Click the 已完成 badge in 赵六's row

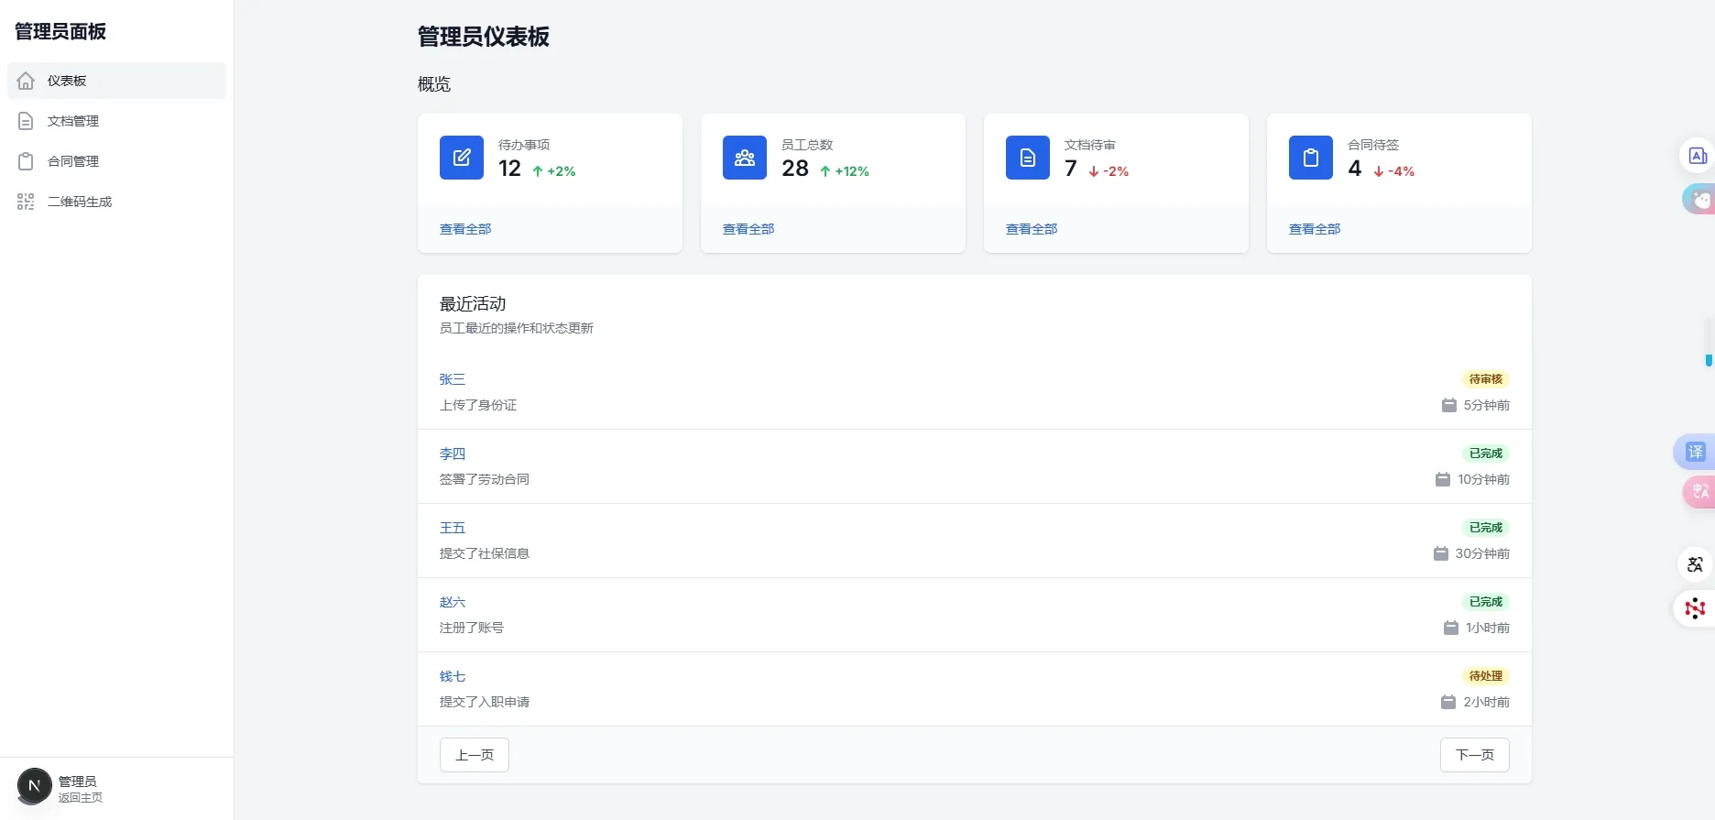tap(1486, 602)
